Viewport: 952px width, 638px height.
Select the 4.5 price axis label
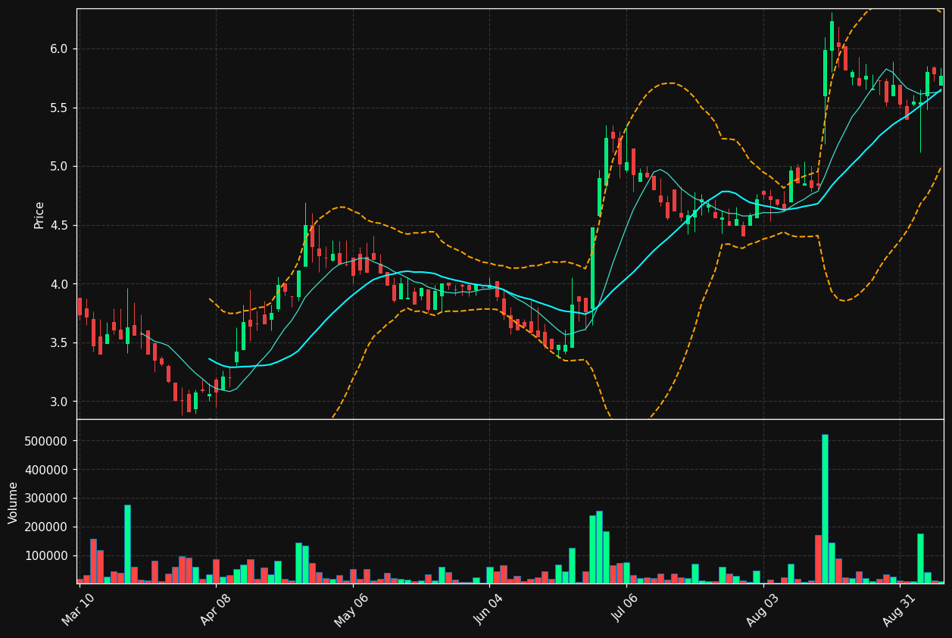point(58,226)
